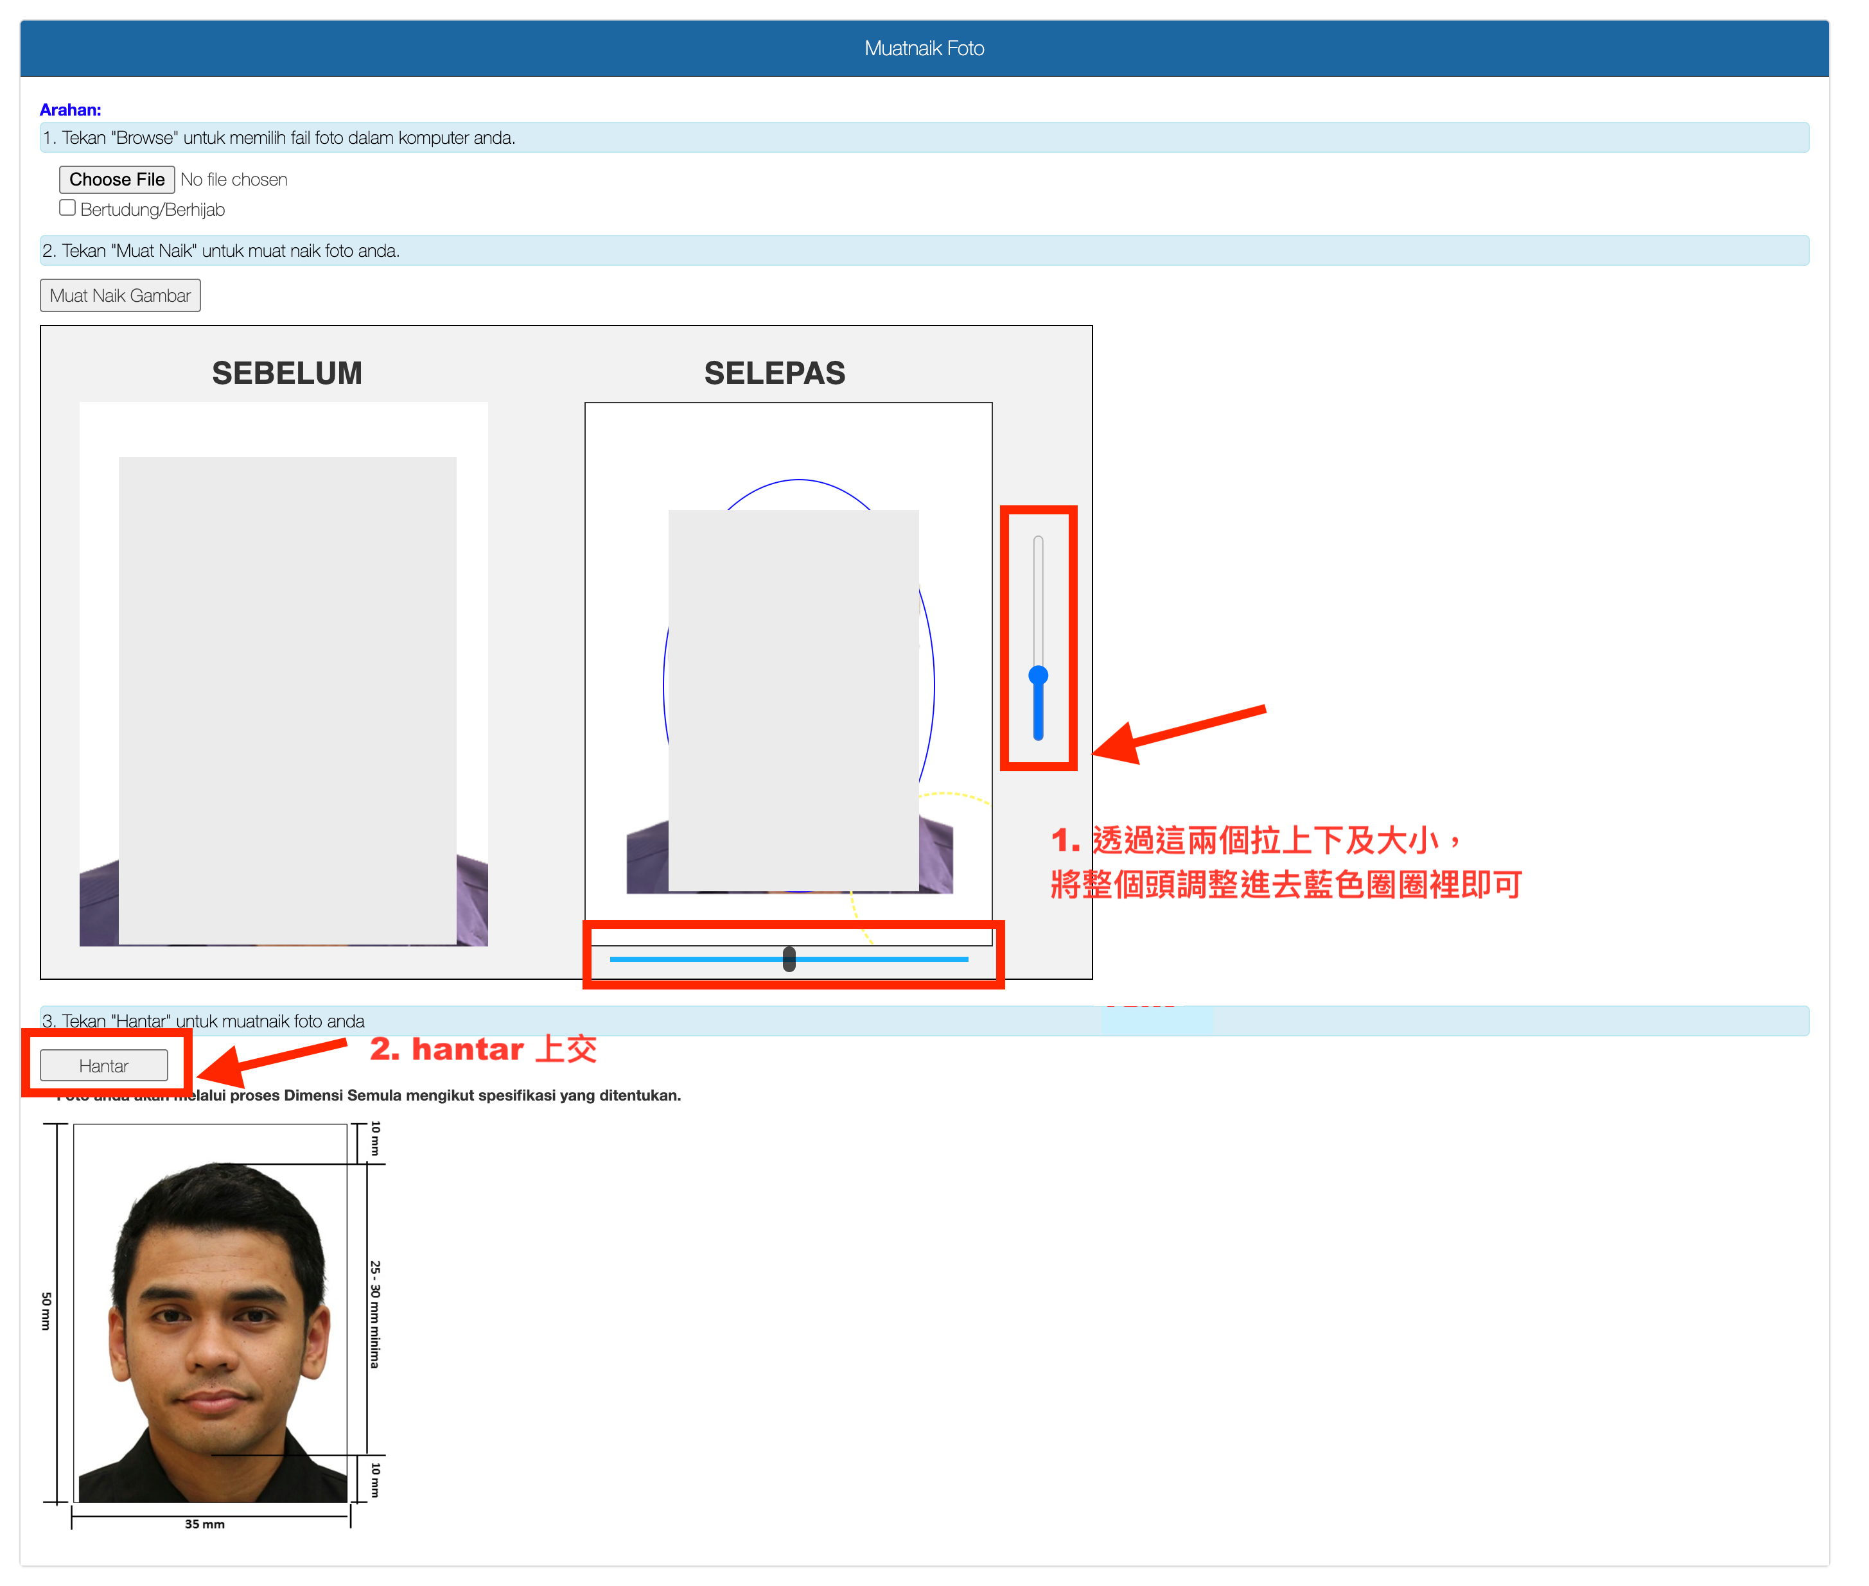
Task: Tick the Bertudung/Berhijab checkbox
Action: tap(67, 207)
